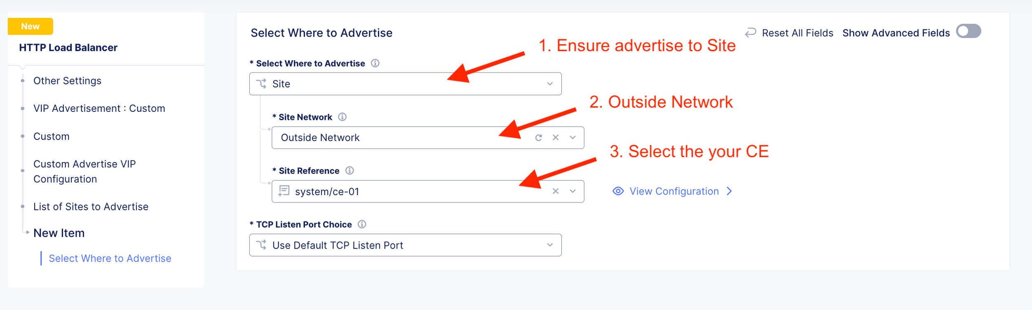This screenshot has height=310, width=1032.
Task: Expand the Site Reference dropdown arrow
Action: tap(572, 191)
